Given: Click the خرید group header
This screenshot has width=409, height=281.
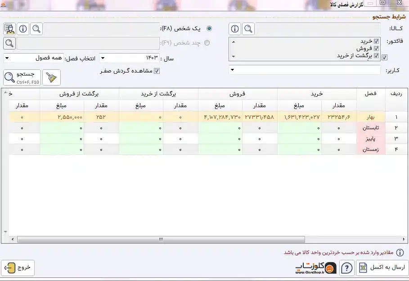Looking at the screenshot, I should (x=317, y=94).
